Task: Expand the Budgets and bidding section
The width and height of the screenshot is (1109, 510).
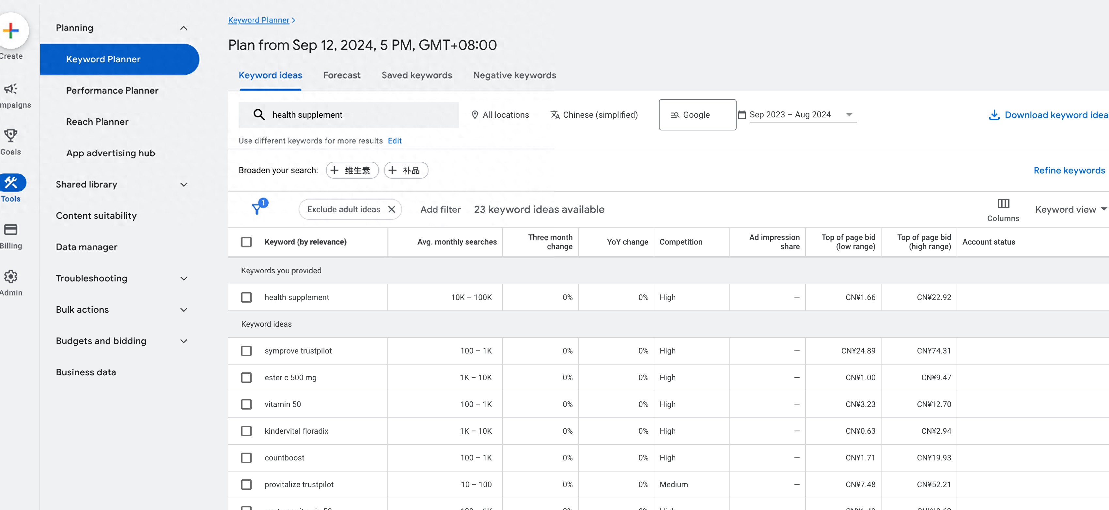Action: (184, 341)
